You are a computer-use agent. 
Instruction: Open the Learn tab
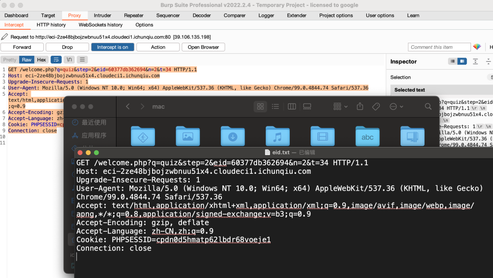(413, 15)
